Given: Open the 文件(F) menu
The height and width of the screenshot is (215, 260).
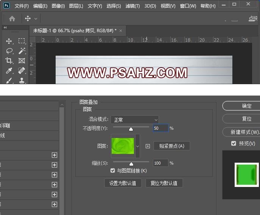Looking at the screenshot, I should (x=22, y=6).
